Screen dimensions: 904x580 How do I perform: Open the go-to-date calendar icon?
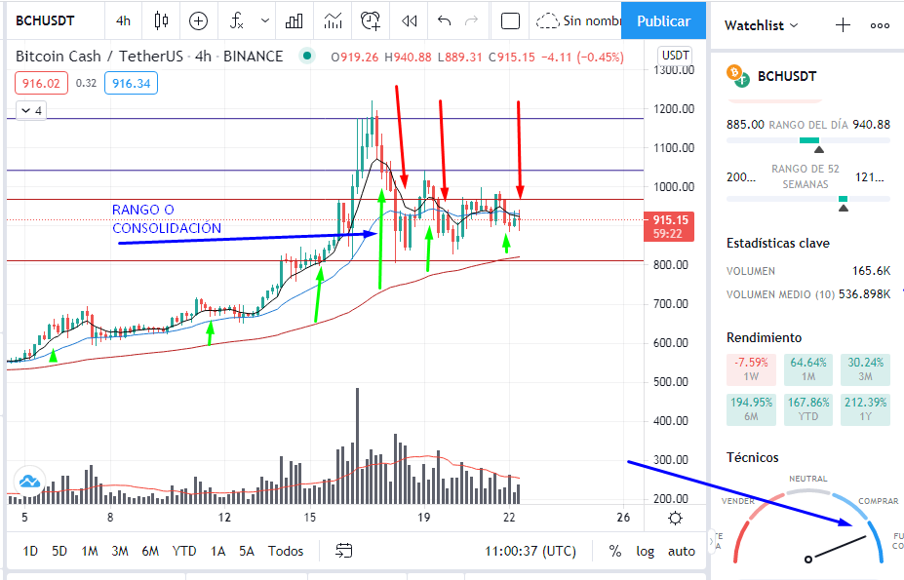[x=343, y=551]
